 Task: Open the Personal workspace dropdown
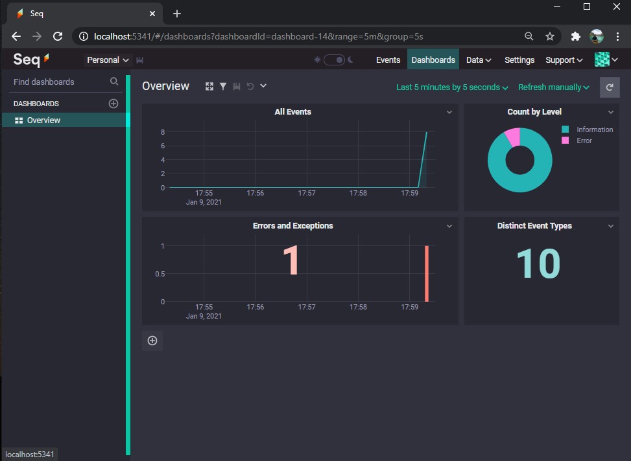108,60
